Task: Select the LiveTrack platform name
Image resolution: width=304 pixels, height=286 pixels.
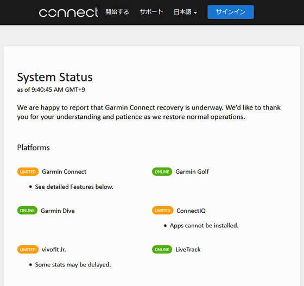Action: [x=188, y=250]
